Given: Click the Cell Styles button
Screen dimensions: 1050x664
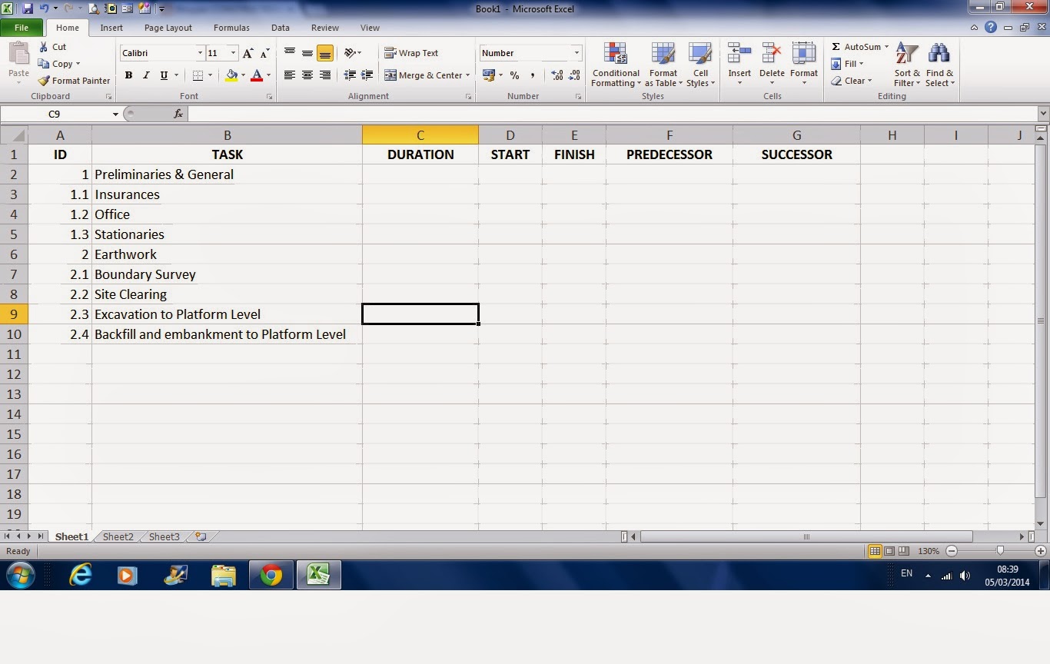Looking at the screenshot, I should pyautogui.click(x=700, y=65).
